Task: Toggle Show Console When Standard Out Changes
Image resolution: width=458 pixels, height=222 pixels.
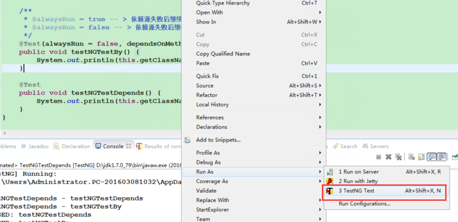Action: (x=431, y=157)
